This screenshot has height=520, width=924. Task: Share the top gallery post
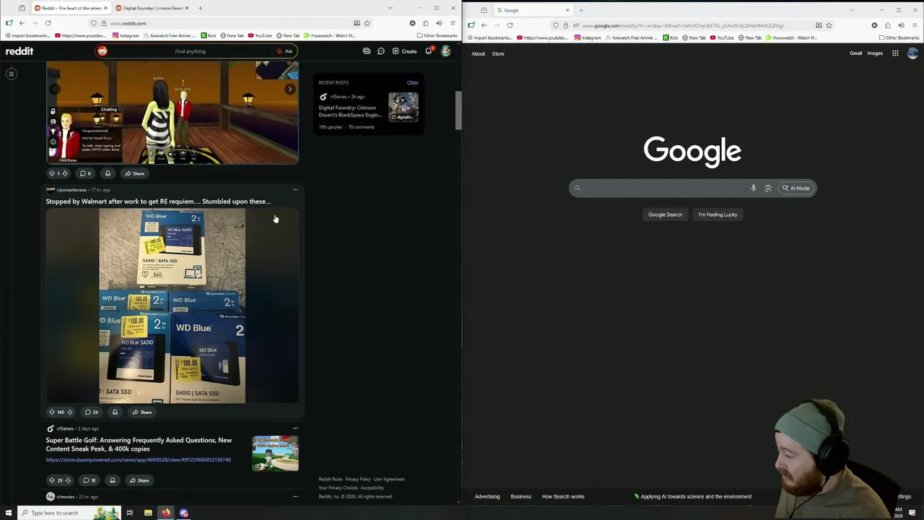click(134, 173)
